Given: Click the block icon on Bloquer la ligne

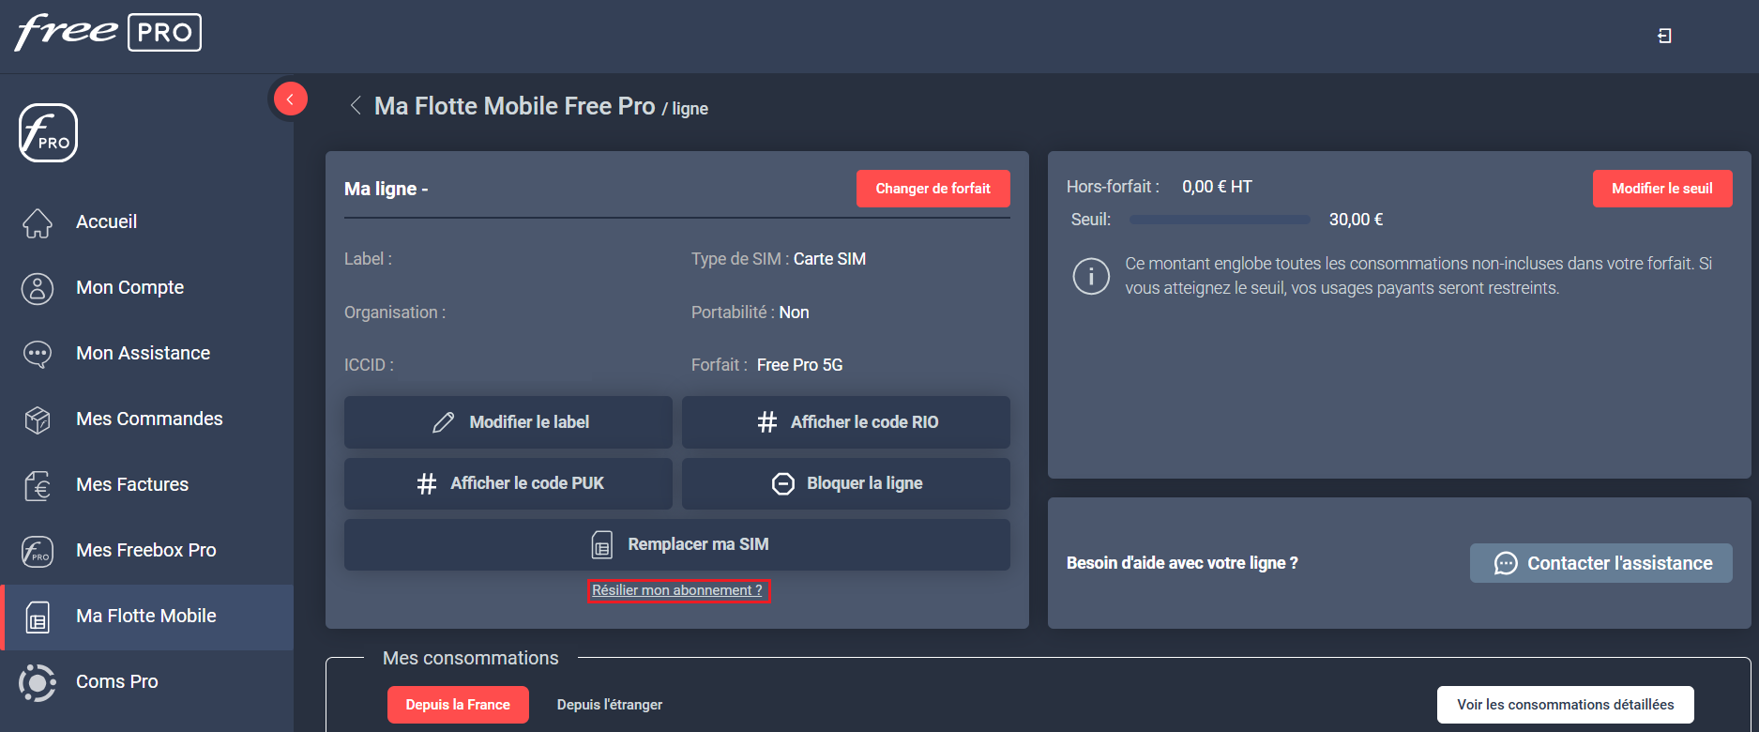Looking at the screenshot, I should tap(783, 483).
